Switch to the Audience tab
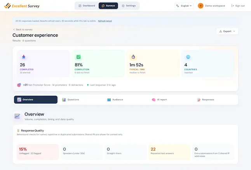 (x=125, y=100)
